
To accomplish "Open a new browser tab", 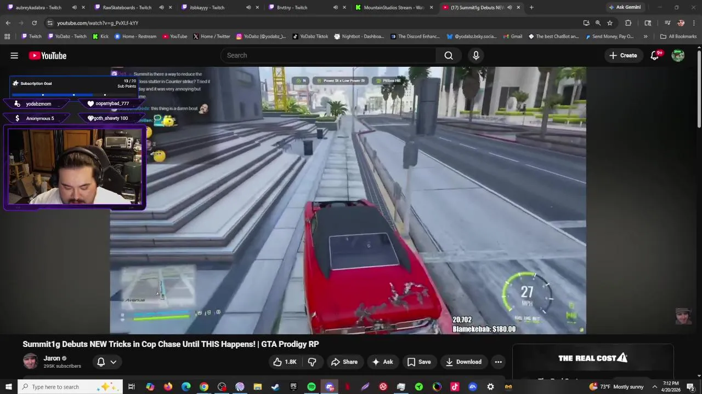I will point(531,8).
